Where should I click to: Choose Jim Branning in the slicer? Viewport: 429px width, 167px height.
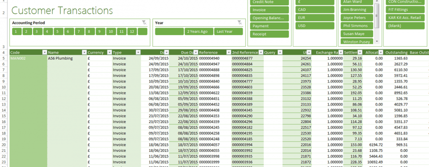(357, 9)
